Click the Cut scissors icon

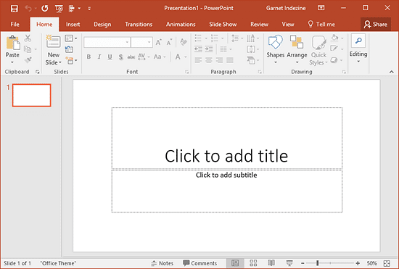pyautogui.click(x=28, y=38)
